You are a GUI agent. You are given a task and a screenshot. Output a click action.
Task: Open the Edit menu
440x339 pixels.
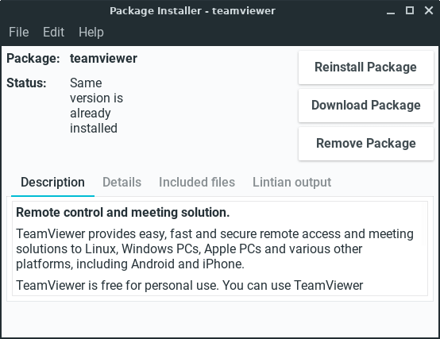point(53,32)
